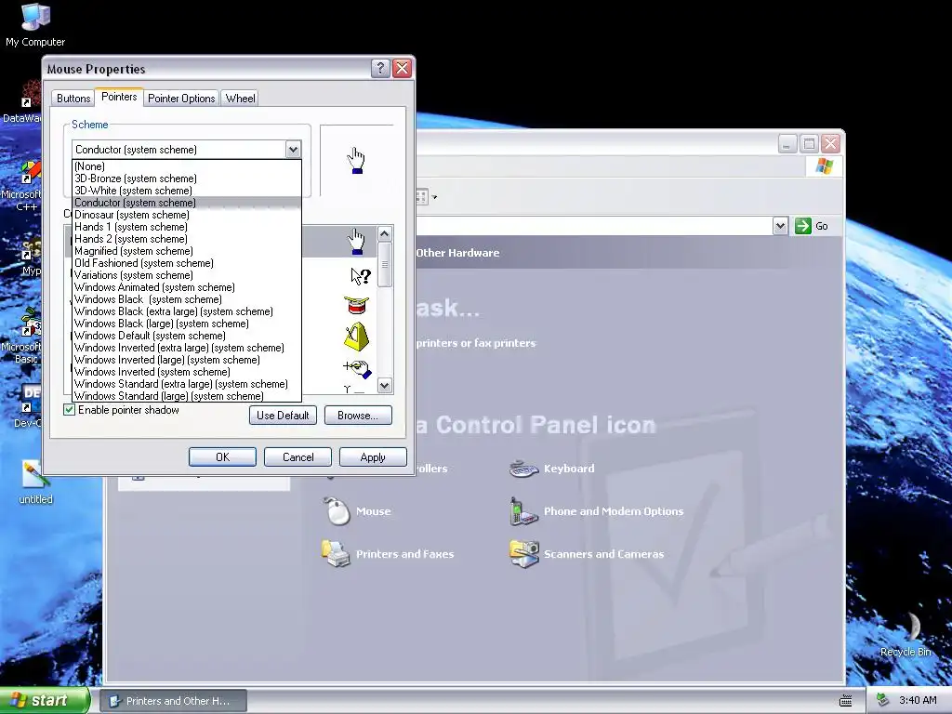Click the Go button in address bar
Image resolution: width=952 pixels, height=714 pixels.
point(812,226)
